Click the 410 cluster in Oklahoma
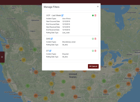140x102 pixels. pyautogui.click(x=74, y=88)
